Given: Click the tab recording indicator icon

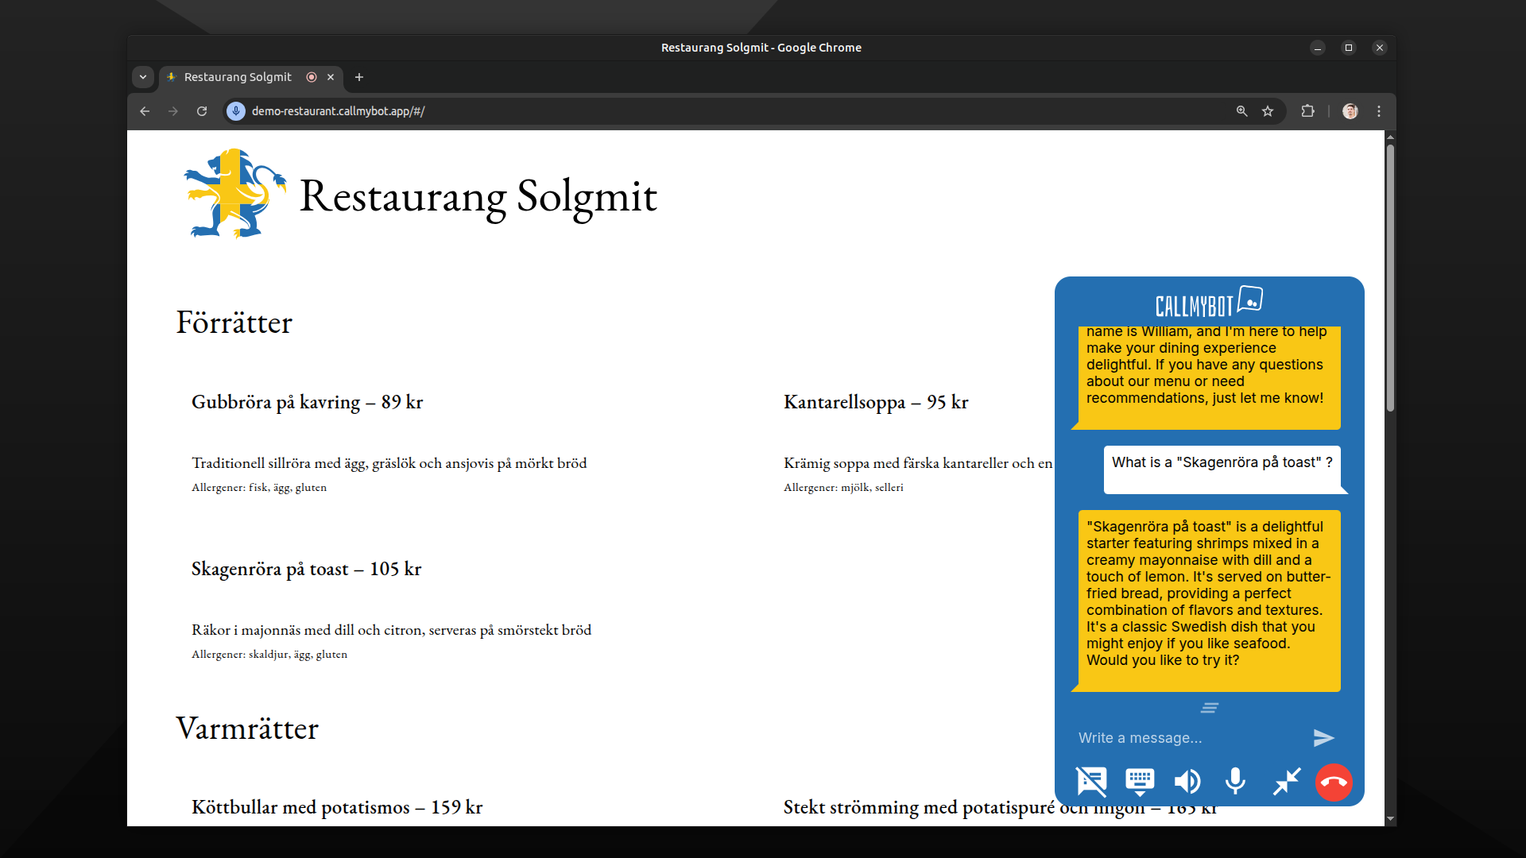Looking at the screenshot, I should [312, 77].
